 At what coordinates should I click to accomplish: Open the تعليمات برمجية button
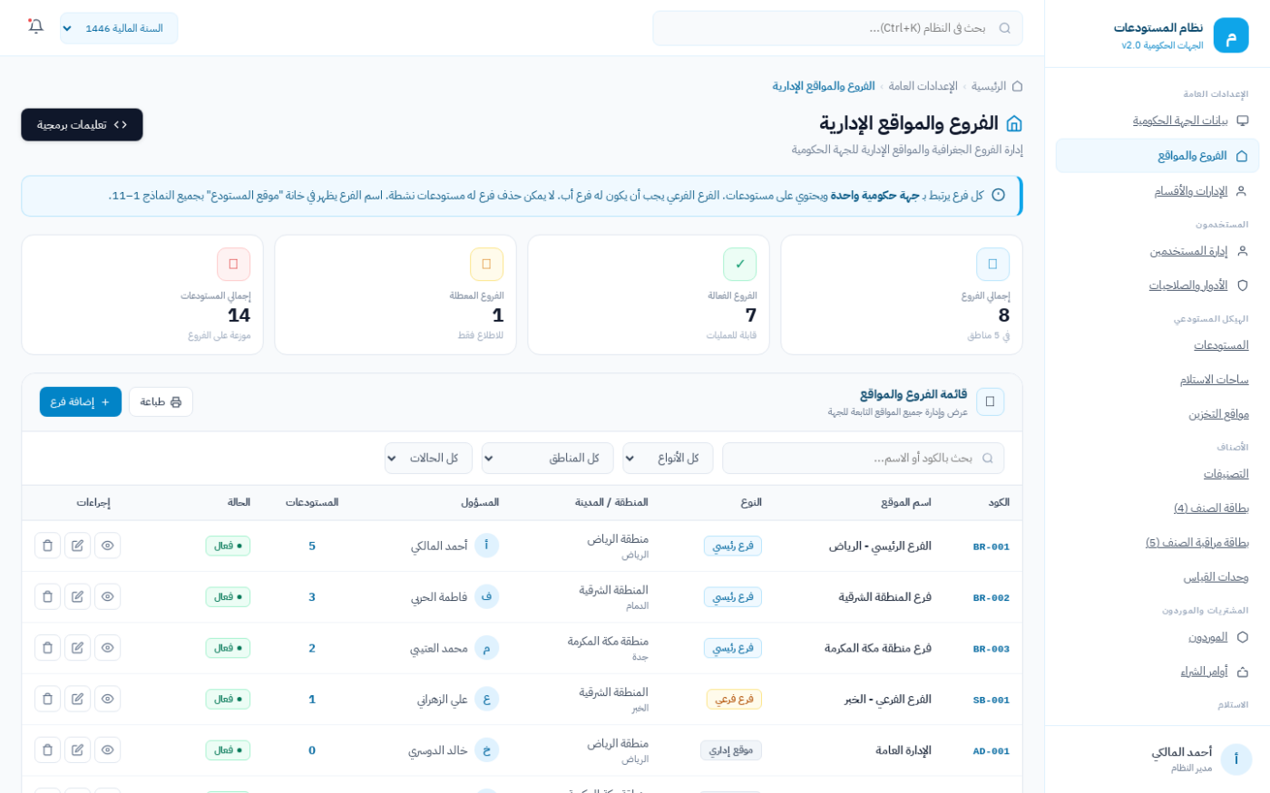pos(82,125)
